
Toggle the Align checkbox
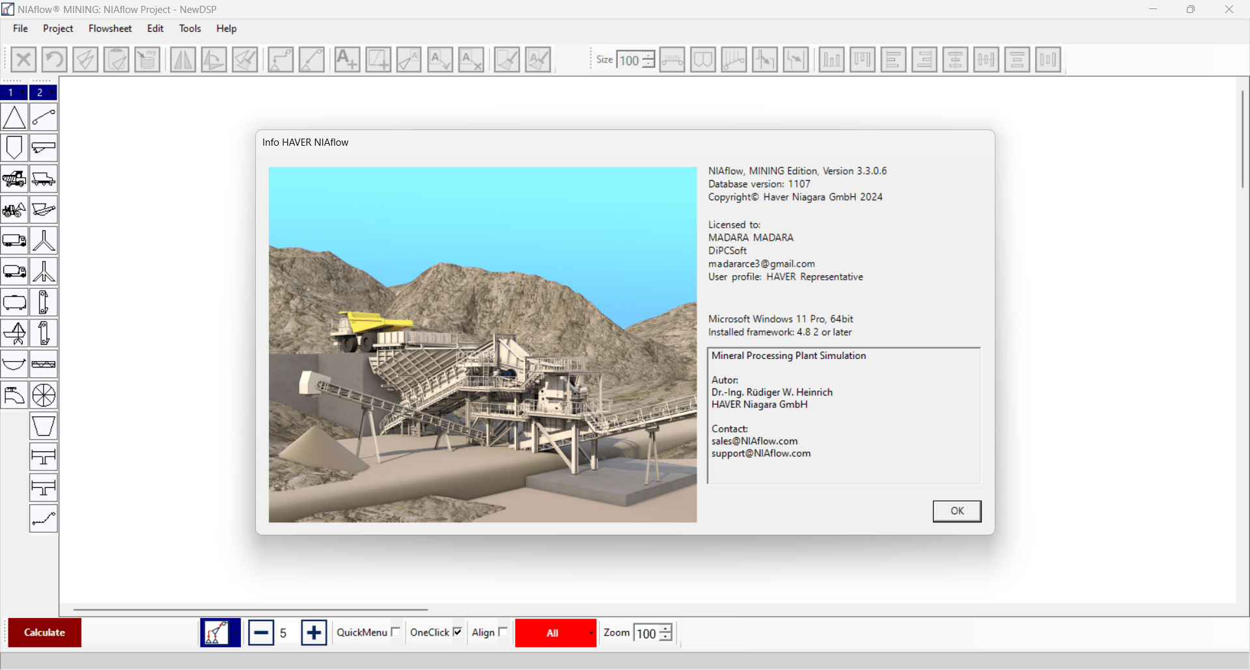click(503, 632)
